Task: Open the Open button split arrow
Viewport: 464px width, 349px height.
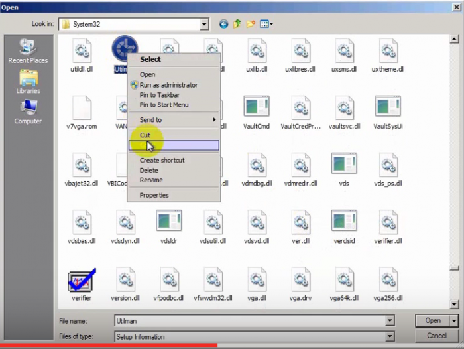Action: click(454, 321)
